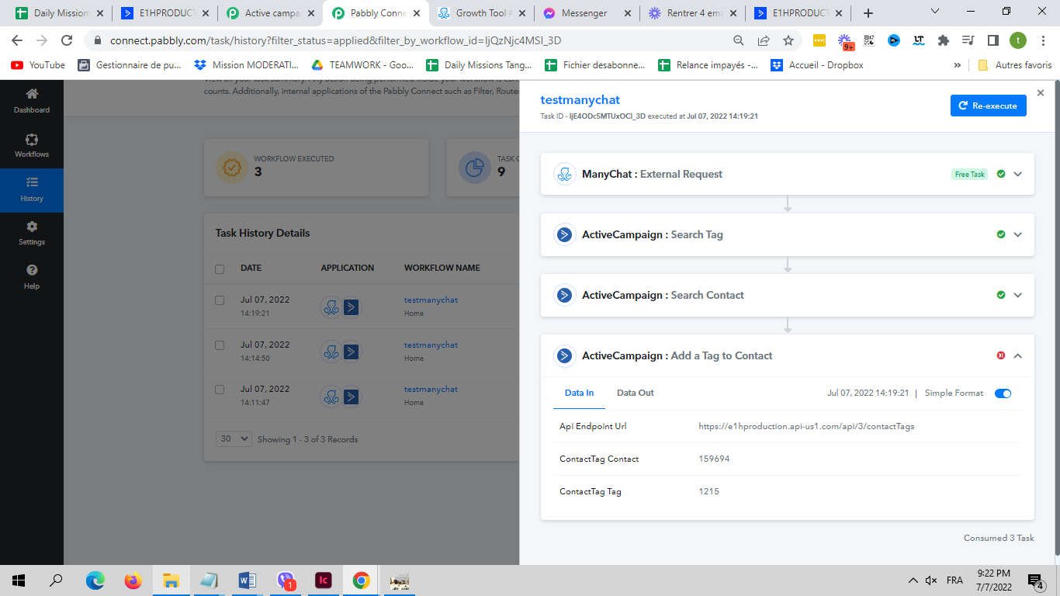
Task: Open Firefox from the taskbar
Action: tap(133, 580)
